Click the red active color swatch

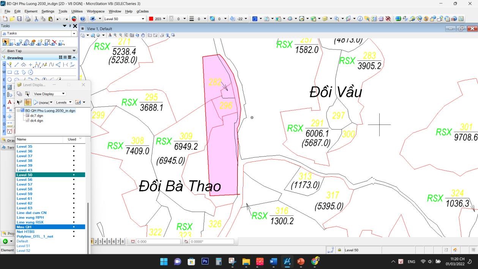pyautogui.click(x=151, y=19)
